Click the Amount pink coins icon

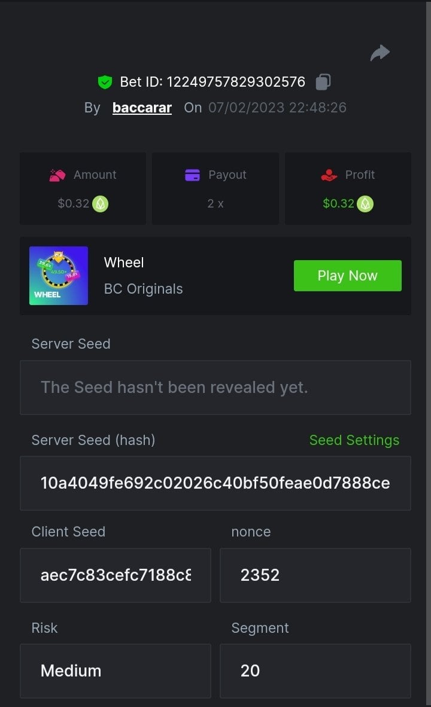[x=57, y=175]
